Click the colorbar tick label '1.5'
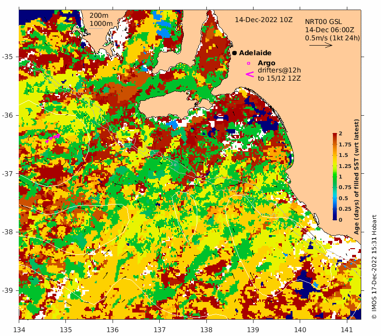The image size is (381, 336). coord(343,155)
